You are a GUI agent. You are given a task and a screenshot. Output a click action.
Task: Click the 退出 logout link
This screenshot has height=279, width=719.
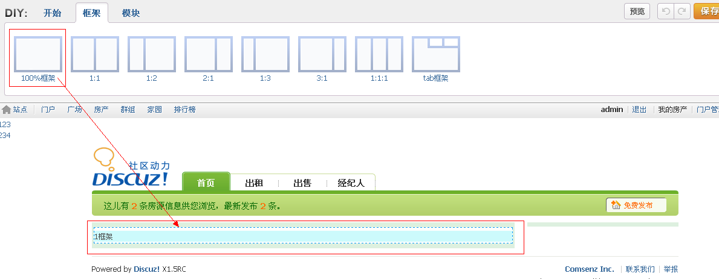pos(639,110)
